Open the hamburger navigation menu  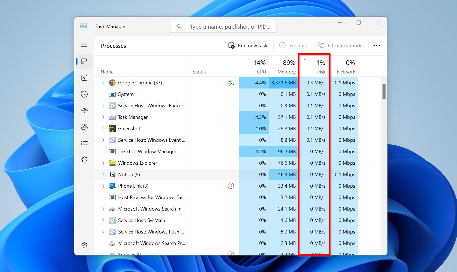[x=84, y=45]
